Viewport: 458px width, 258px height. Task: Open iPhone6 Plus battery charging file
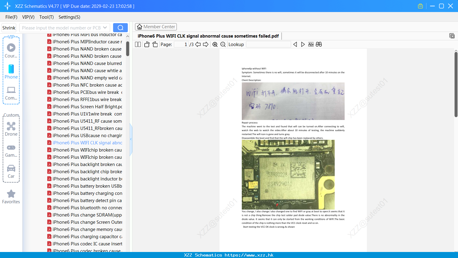pyautogui.click(x=85, y=193)
